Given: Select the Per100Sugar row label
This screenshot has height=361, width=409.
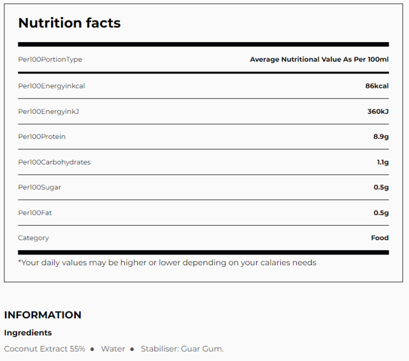Looking at the screenshot, I should pyautogui.click(x=39, y=187).
